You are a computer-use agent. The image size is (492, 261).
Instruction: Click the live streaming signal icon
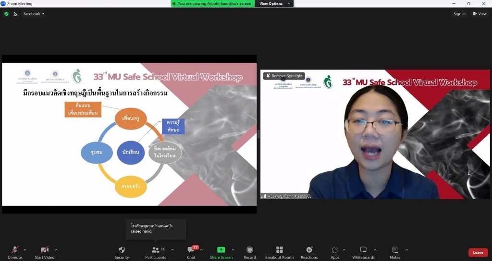point(15,14)
